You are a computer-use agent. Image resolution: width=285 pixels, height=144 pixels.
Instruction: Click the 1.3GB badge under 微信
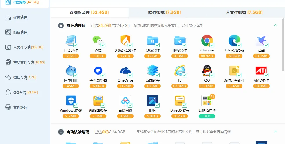[98, 56]
